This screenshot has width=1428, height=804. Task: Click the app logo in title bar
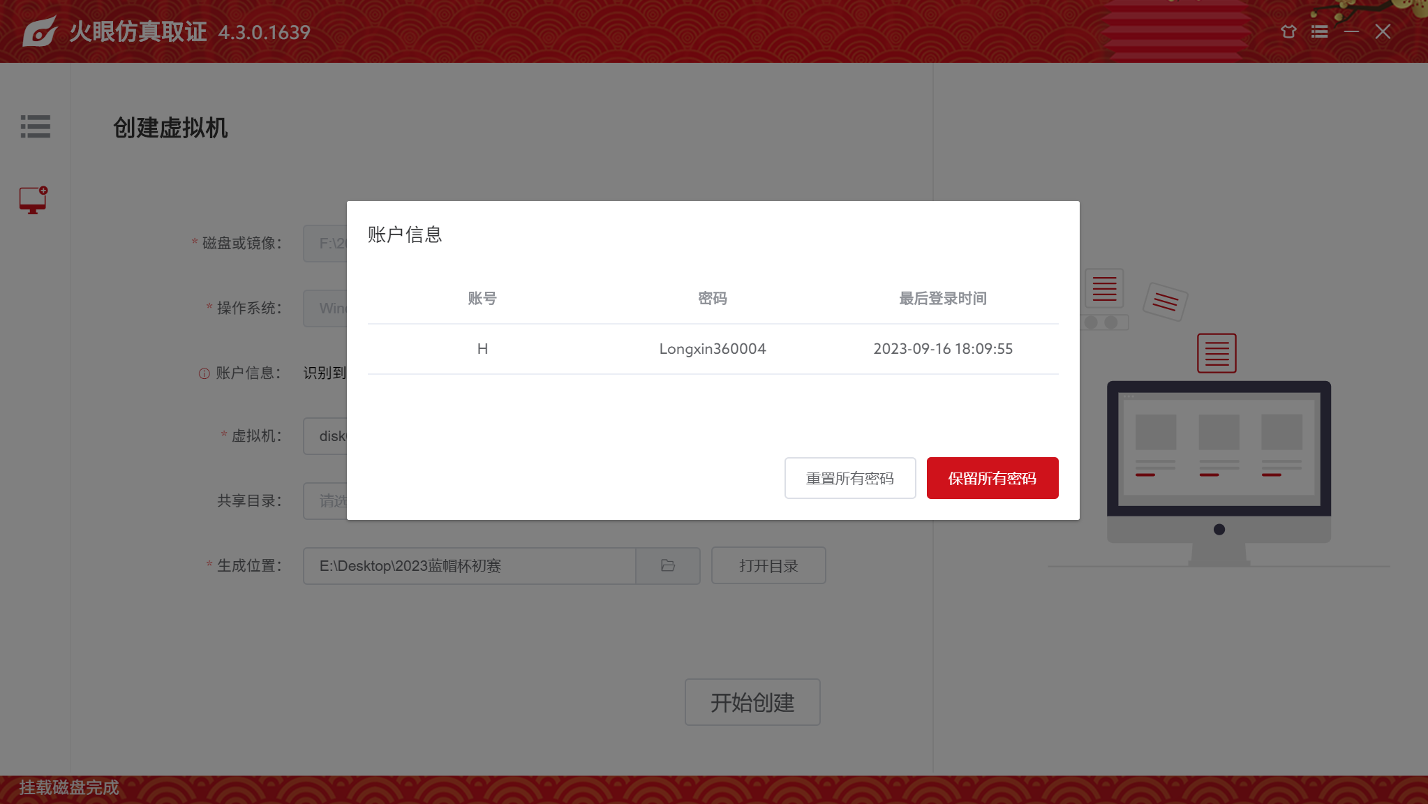coord(39,31)
